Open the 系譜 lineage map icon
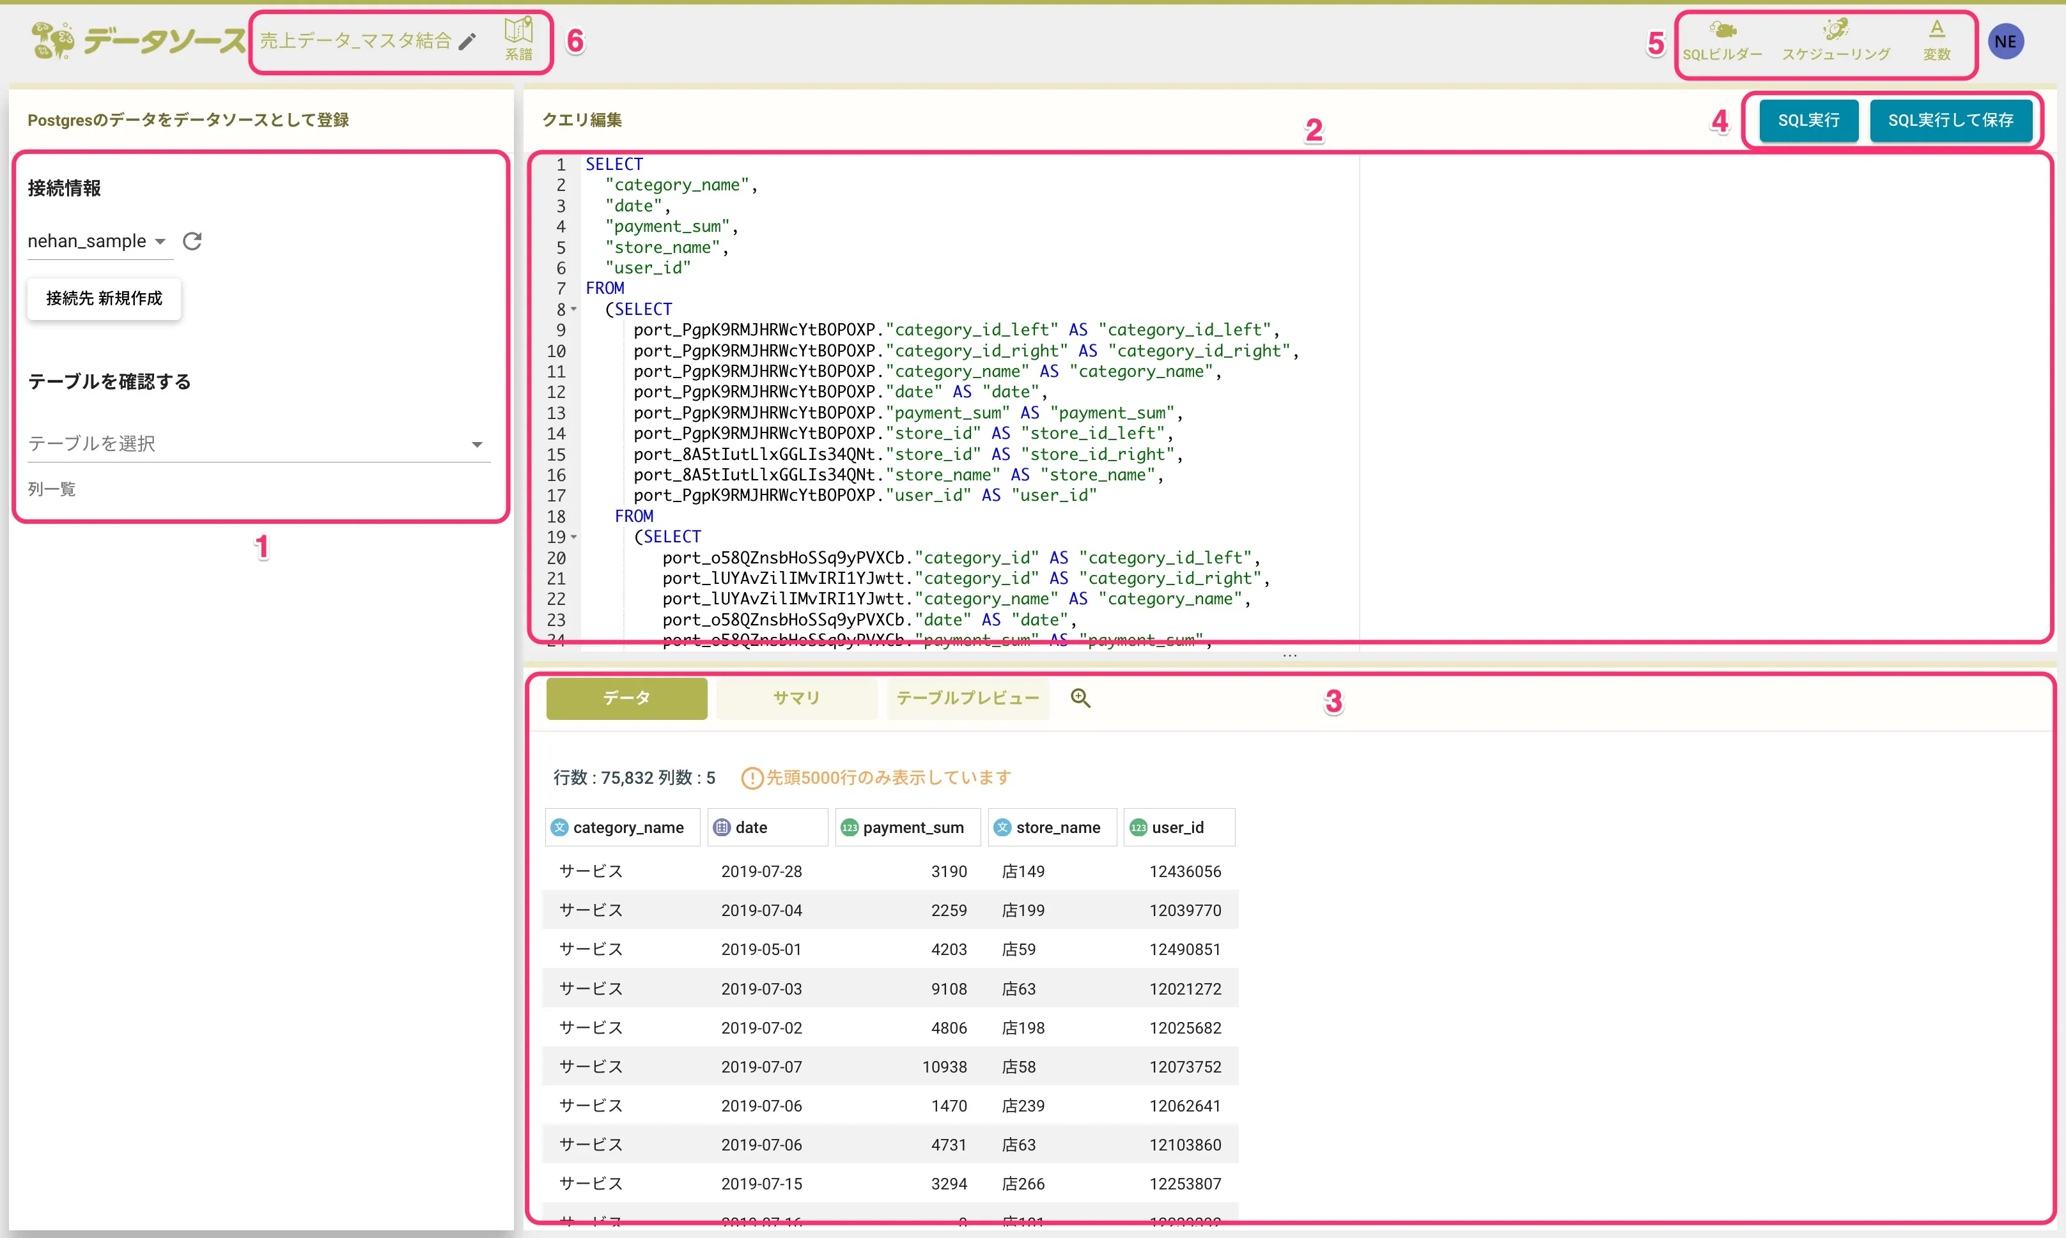This screenshot has height=1238, width=2066. tap(518, 39)
